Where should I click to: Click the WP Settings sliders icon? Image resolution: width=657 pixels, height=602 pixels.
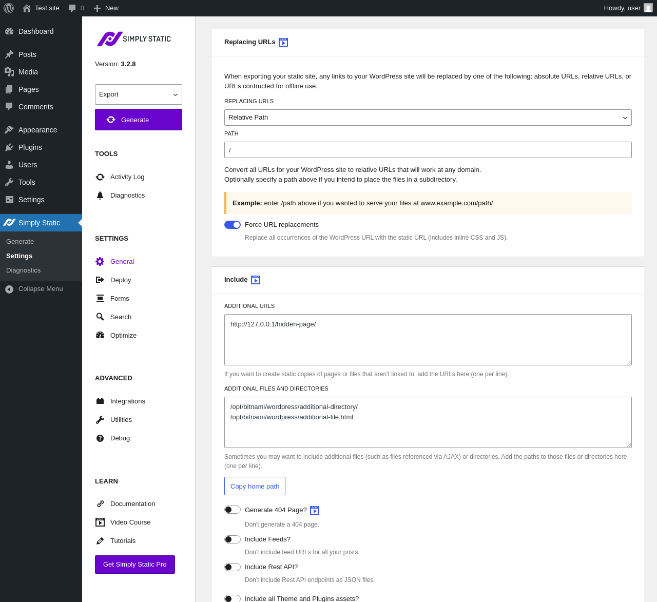[9, 200]
